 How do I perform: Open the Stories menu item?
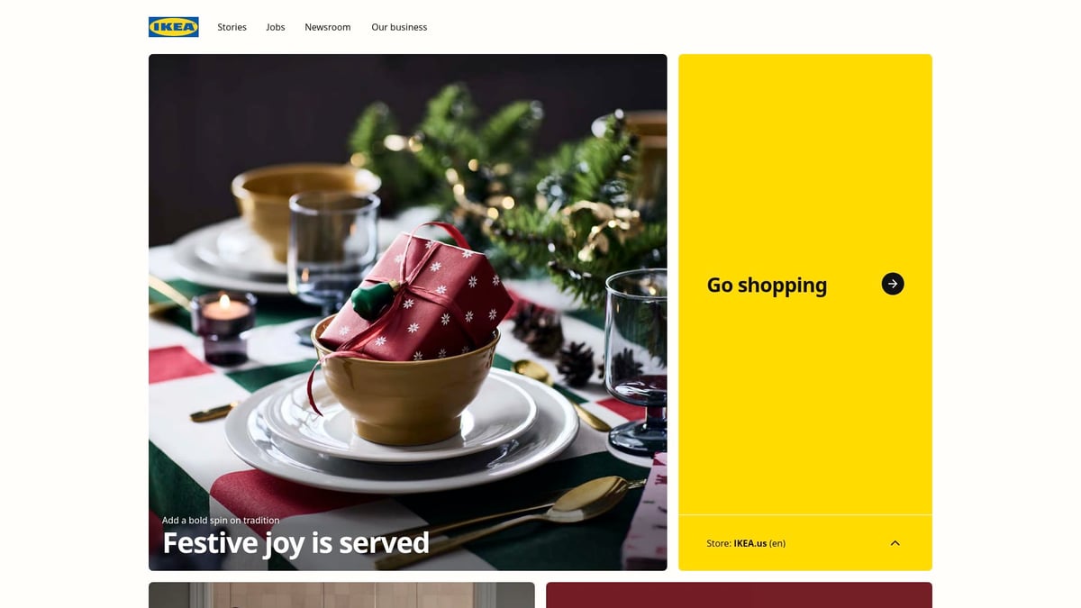(232, 27)
